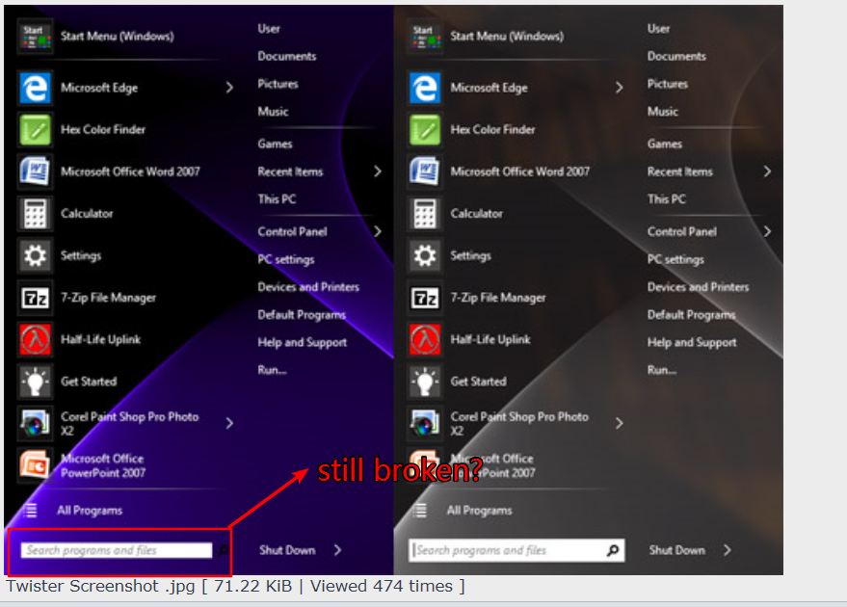Expand Corel Paint Shop Pro arrow in gray menu
847x607 pixels.
click(x=620, y=423)
